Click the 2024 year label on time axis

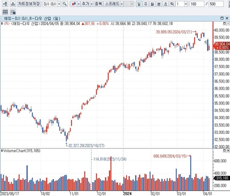click(127, 194)
